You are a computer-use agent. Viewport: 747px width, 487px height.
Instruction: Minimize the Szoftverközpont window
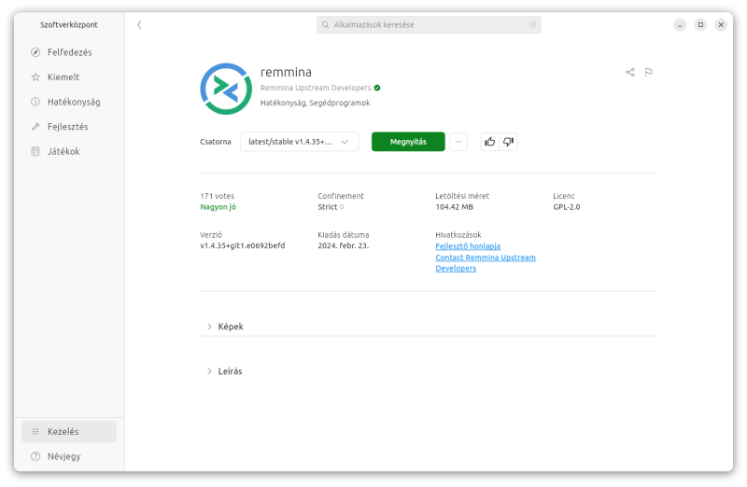(680, 25)
